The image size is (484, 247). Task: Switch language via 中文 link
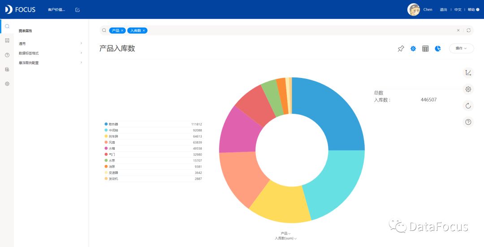[458, 9]
